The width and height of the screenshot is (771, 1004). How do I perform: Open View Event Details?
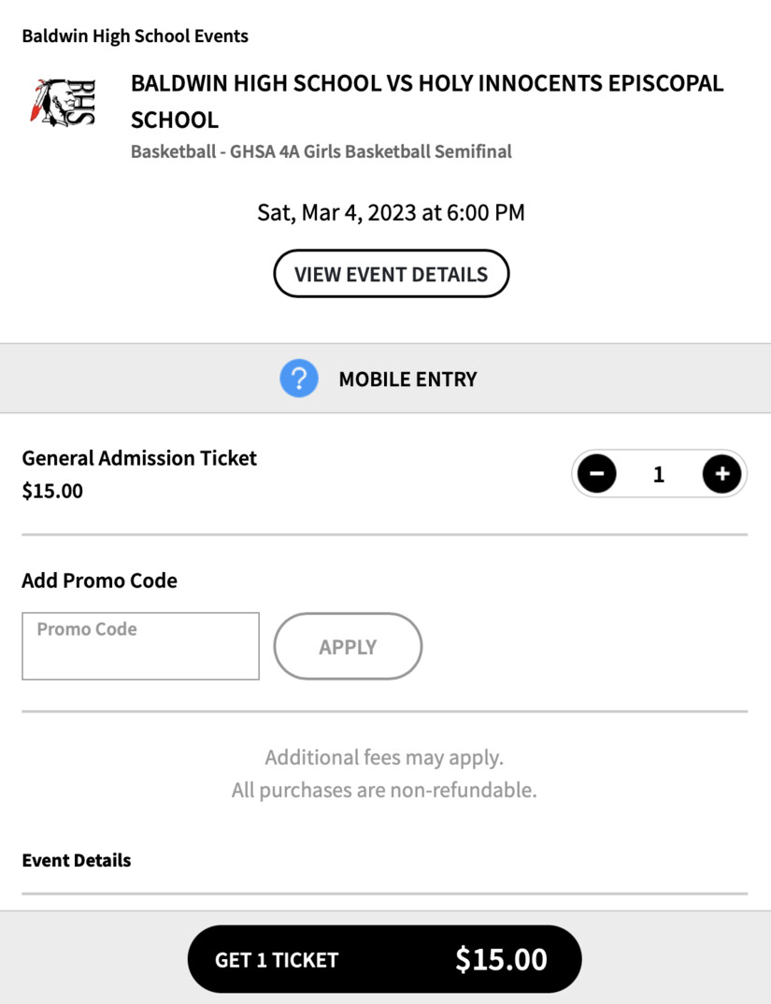(x=391, y=274)
